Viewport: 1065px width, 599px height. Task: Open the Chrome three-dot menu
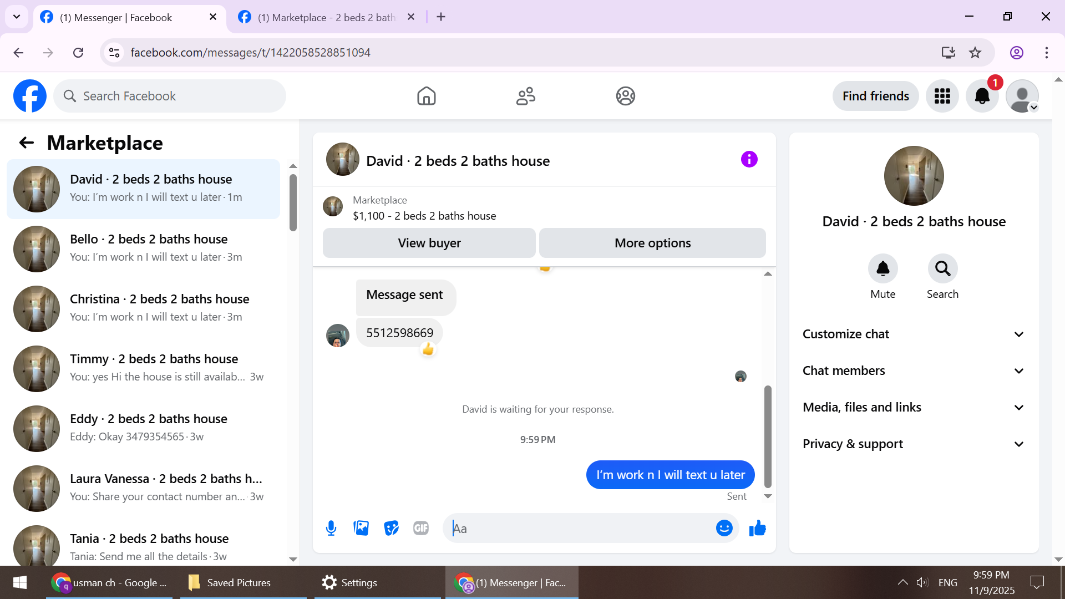point(1047,53)
